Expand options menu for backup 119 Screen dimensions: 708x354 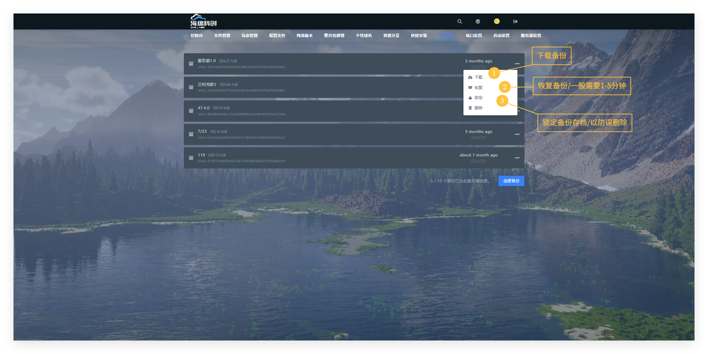coord(517,158)
